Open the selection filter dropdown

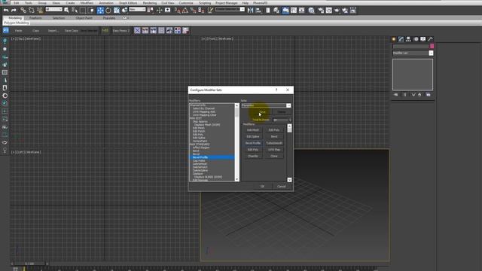coord(53,10)
